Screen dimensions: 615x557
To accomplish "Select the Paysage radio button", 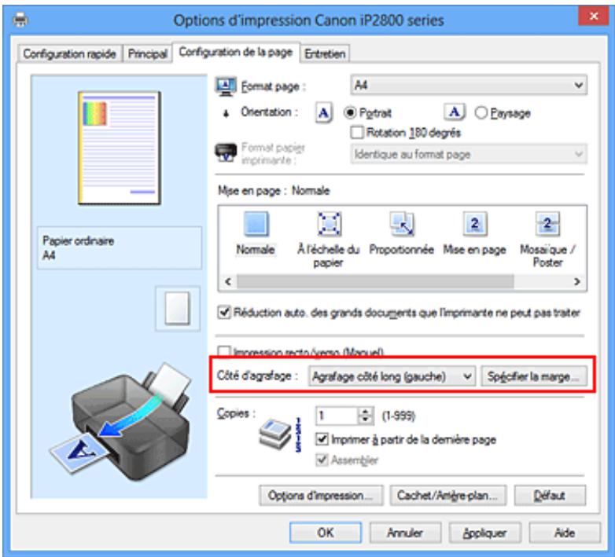I will [481, 113].
